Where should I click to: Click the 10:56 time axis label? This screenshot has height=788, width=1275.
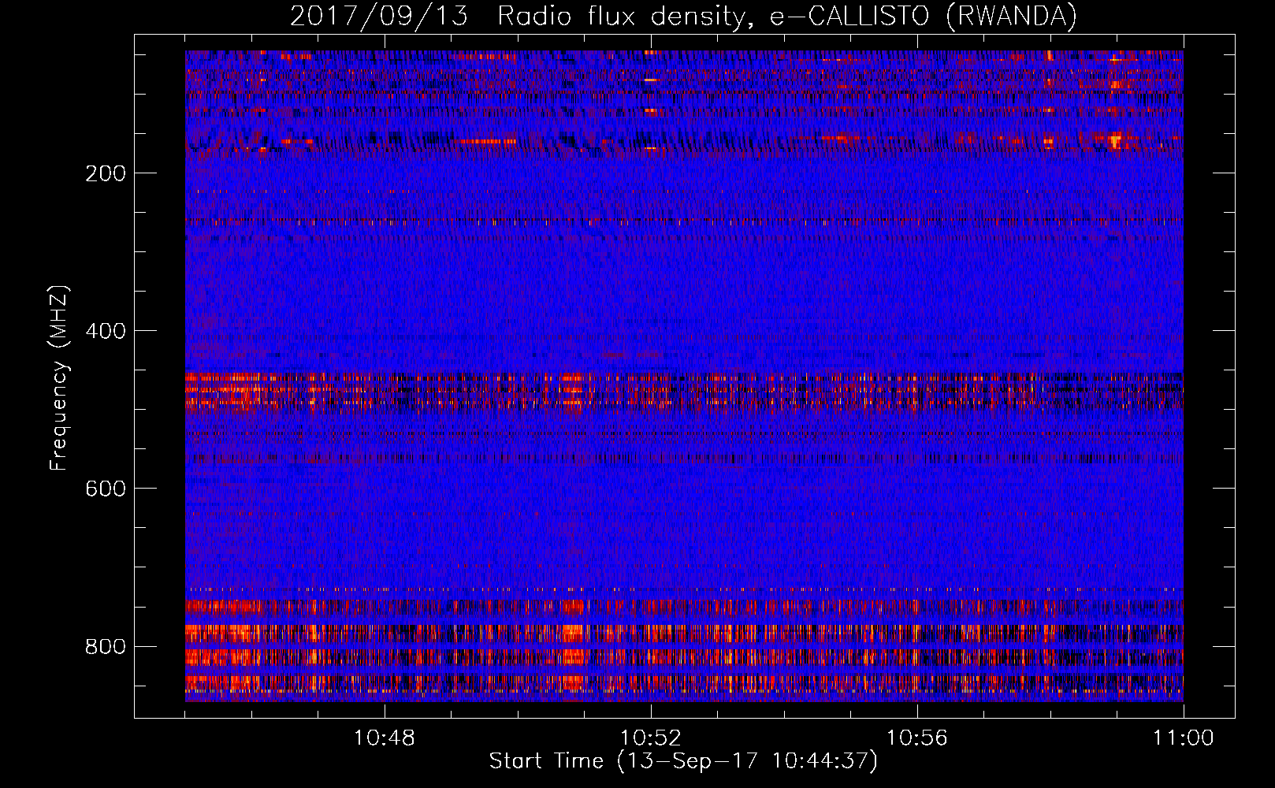pyautogui.click(x=917, y=738)
